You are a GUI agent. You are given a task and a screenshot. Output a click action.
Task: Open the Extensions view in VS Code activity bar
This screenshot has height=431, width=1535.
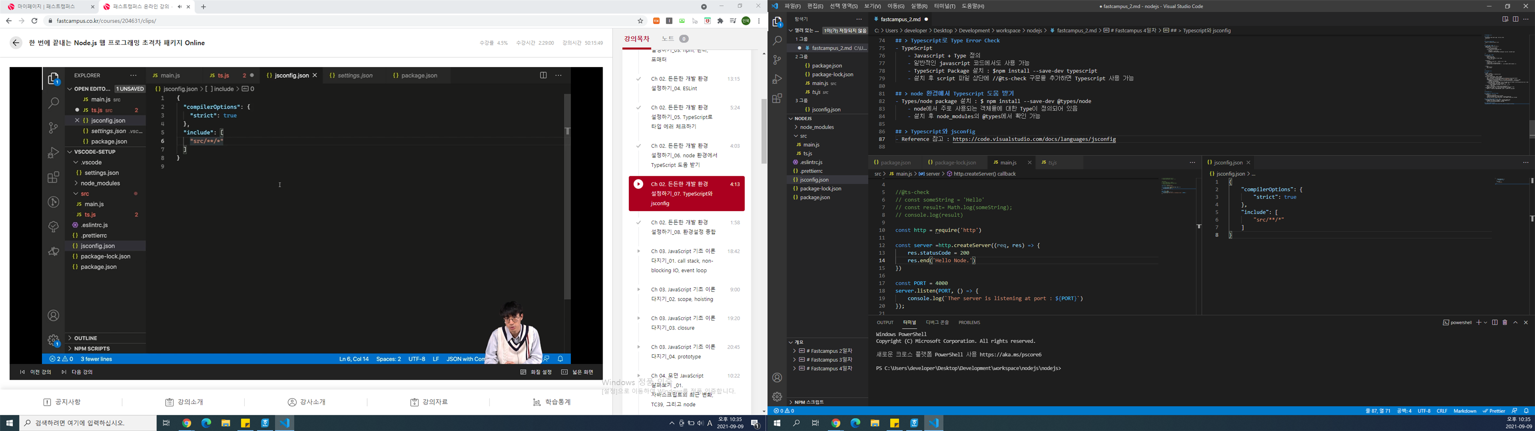pyautogui.click(x=777, y=98)
